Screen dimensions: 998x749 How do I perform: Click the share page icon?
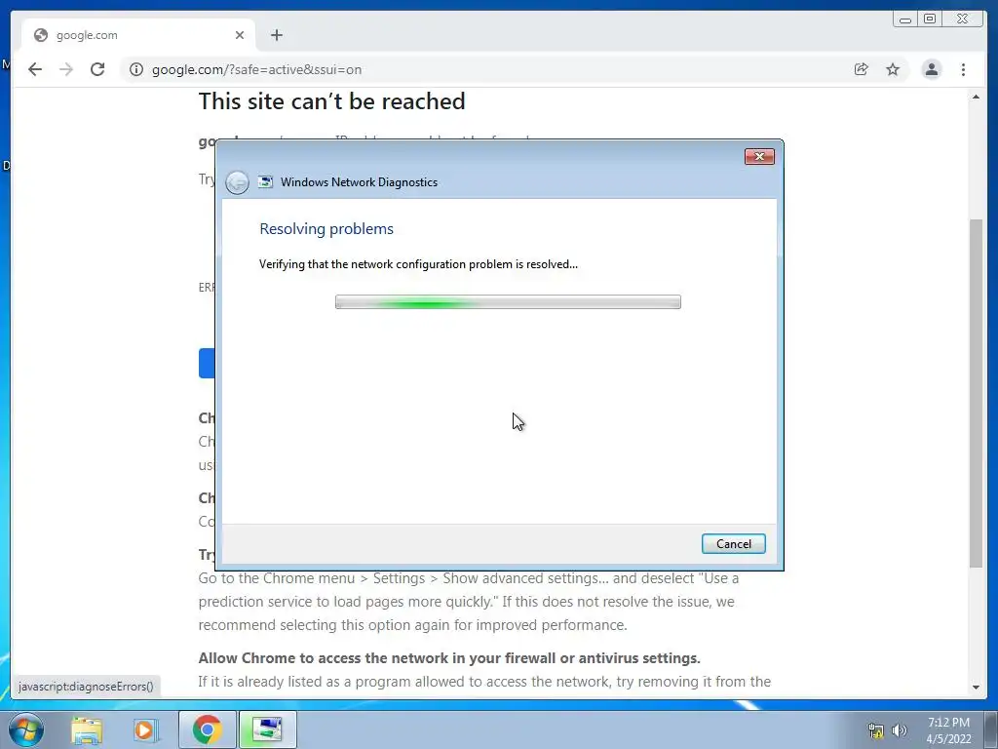pyautogui.click(x=862, y=69)
